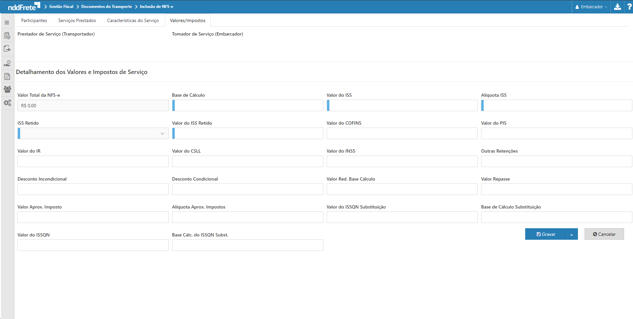The width and height of the screenshot is (633, 319).
Task: Click the Documentos do Transporte breadcrumb
Action: [x=106, y=7]
